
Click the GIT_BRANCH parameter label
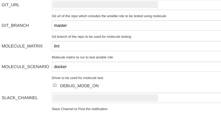(x=15, y=26)
